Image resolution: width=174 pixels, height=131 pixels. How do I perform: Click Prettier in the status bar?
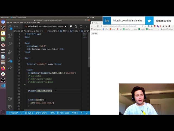(x=75, y=113)
